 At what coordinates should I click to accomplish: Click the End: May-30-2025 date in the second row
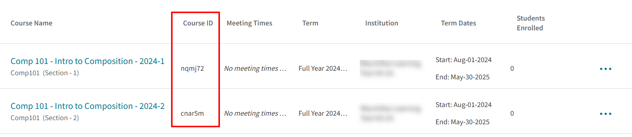point(462,122)
